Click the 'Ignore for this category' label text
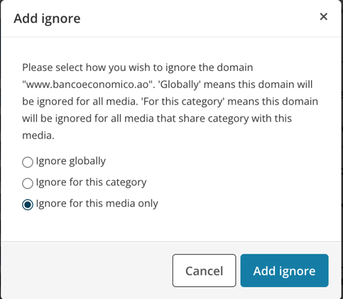This screenshot has width=343, height=299. coord(91,183)
